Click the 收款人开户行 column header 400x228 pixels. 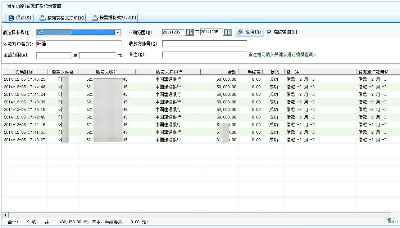tap(168, 72)
